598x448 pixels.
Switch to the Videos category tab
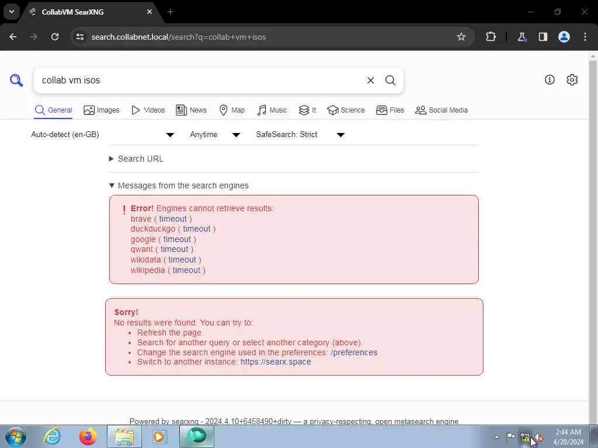148,110
